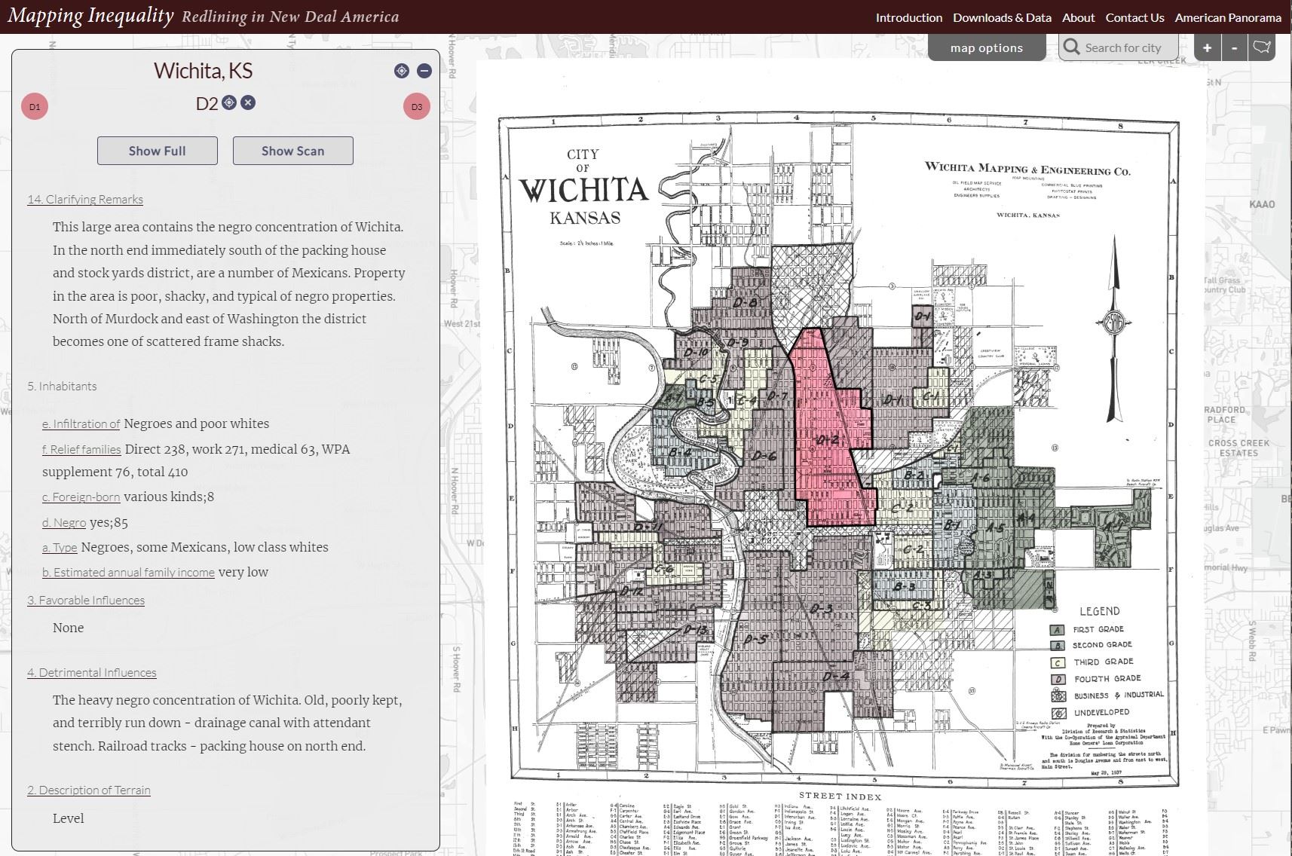Click the "Level" text under Description of Terrain

pyautogui.click(x=69, y=818)
